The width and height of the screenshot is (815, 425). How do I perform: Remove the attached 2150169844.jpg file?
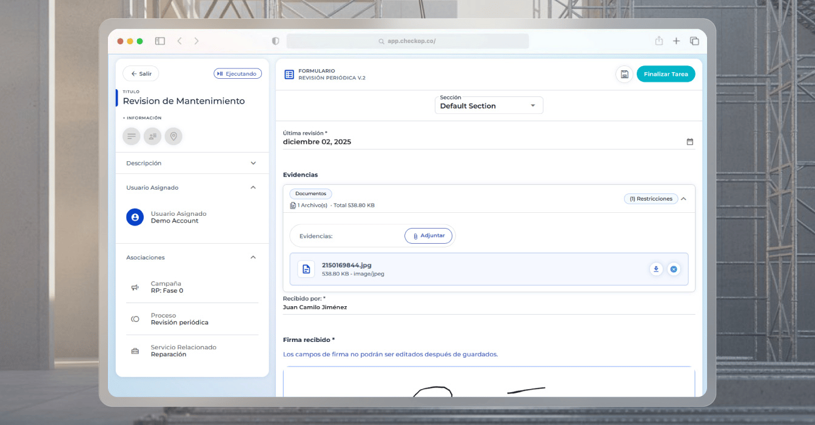click(x=674, y=269)
